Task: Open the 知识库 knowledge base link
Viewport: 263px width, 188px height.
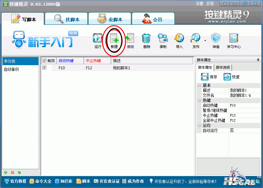Action: [x=64, y=181]
